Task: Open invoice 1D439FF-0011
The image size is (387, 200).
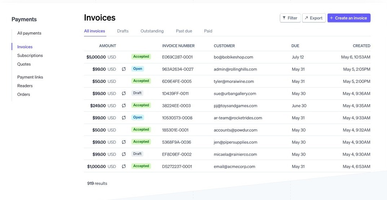Action: click(176, 94)
